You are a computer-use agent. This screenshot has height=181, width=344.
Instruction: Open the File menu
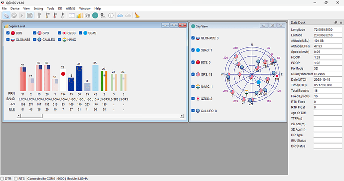click(4, 8)
